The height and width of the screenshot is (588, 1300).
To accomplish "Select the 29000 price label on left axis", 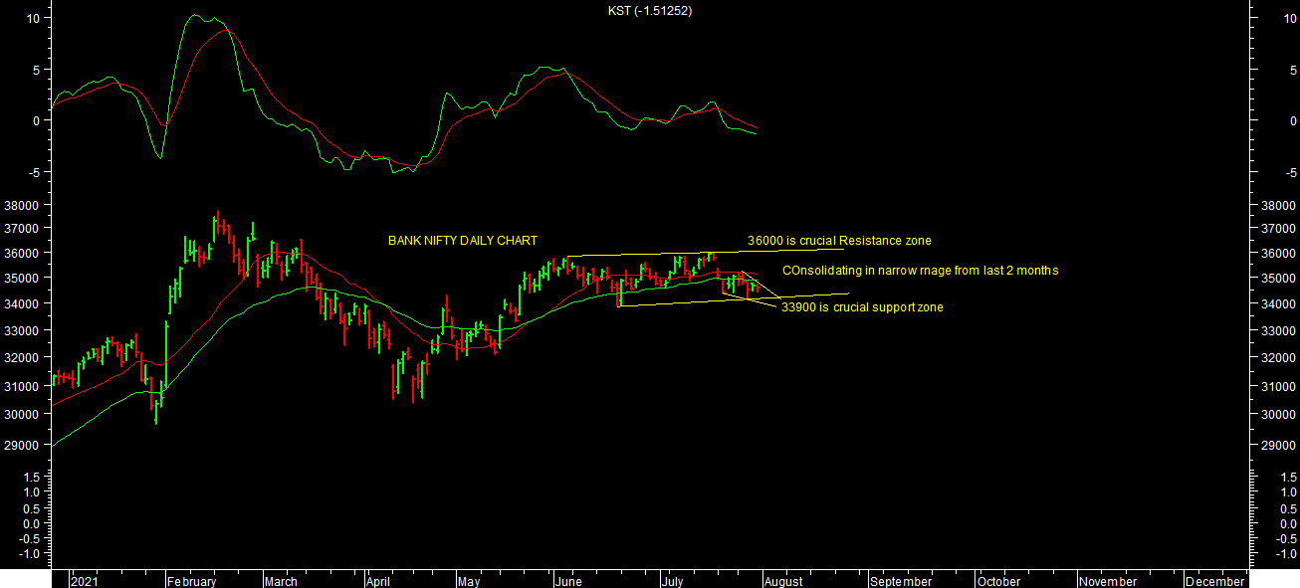I will (21, 445).
